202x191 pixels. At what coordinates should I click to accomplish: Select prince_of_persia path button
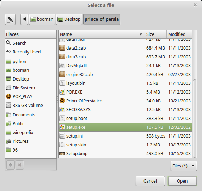pyautogui.click(x=102, y=19)
